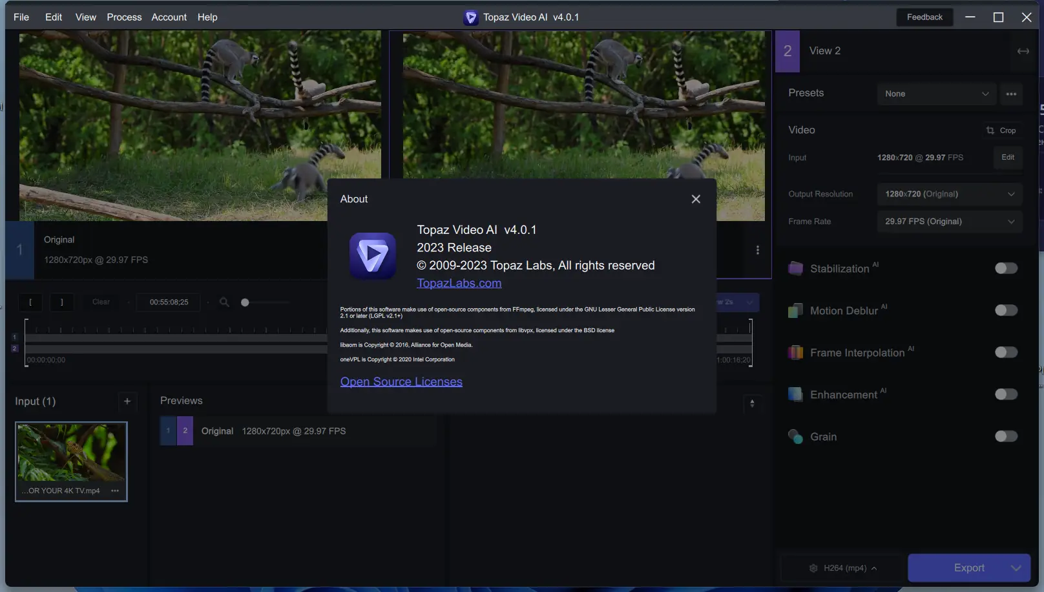Screen dimensions: 1044x592
Task: Open the Account menu
Action: point(169,17)
